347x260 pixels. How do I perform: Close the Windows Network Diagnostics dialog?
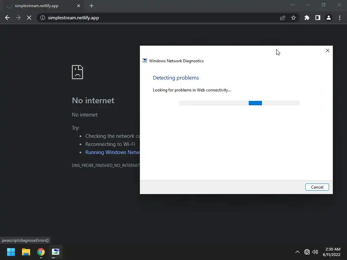click(x=328, y=50)
